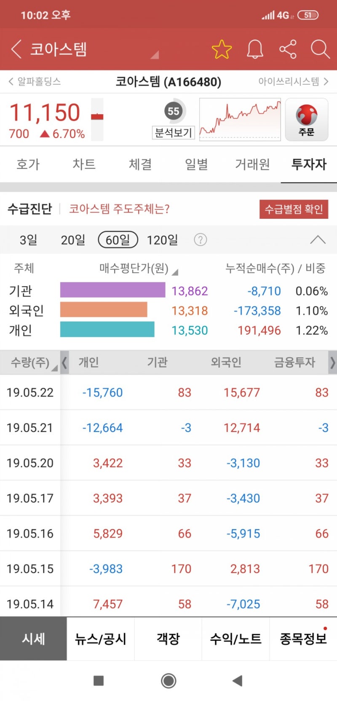Show previous investor columns with left arrow

tap(64, 363)
